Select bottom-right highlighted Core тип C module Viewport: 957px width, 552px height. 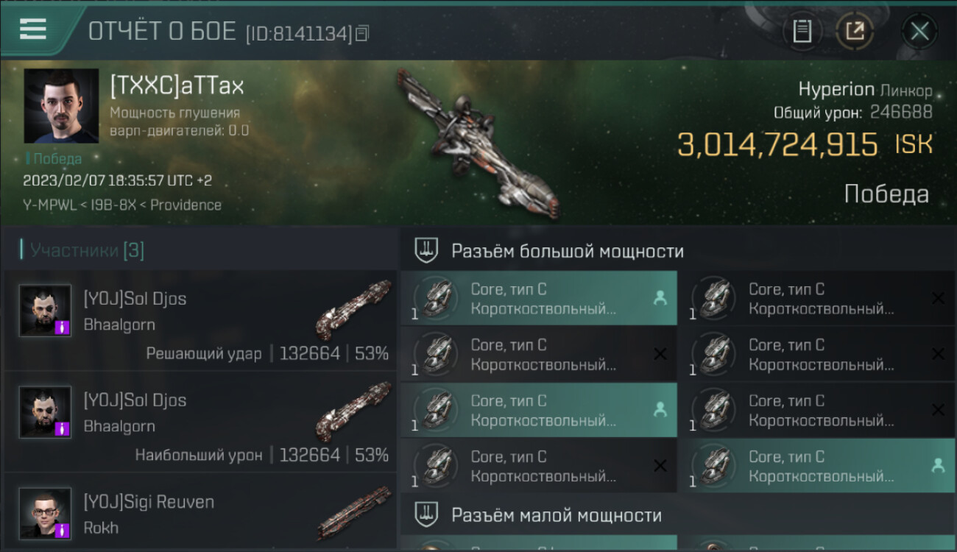(816, 465)
